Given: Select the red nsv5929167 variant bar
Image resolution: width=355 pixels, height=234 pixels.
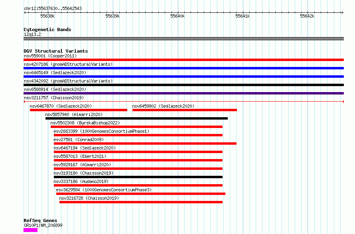Looking at the screenshot, I should tap(138, 169).
